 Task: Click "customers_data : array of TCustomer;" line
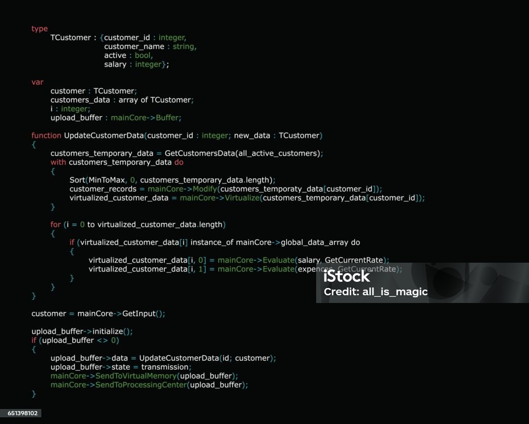[x=122, y=100]
